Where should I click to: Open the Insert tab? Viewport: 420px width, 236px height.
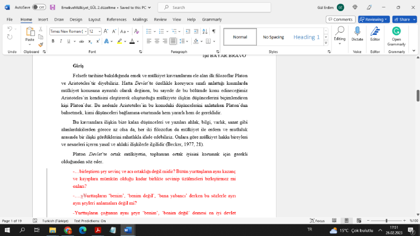(x=43, y=19)
